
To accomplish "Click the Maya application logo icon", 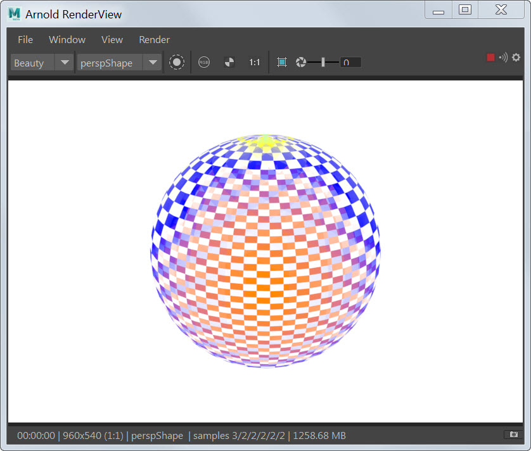I will [15, 14].
